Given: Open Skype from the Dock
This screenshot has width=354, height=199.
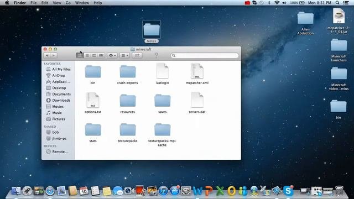Looking at the screenshot, I should pyautogui.click(x=288, y=191).
